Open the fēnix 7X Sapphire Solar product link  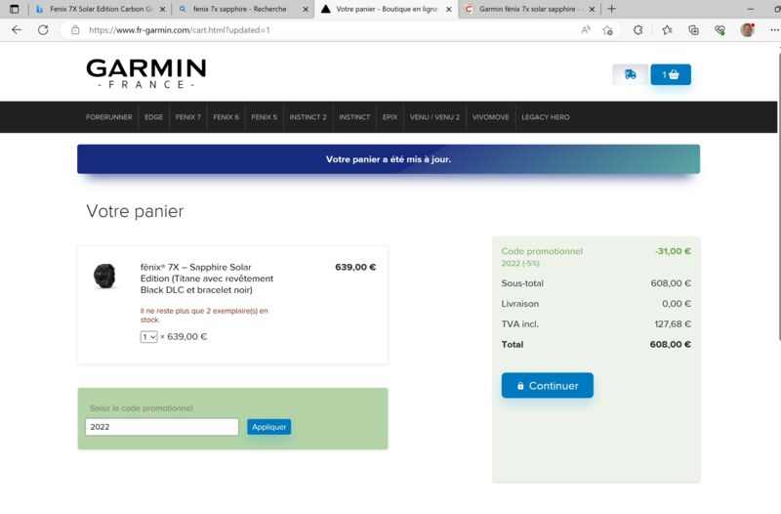tap(207, 278)
